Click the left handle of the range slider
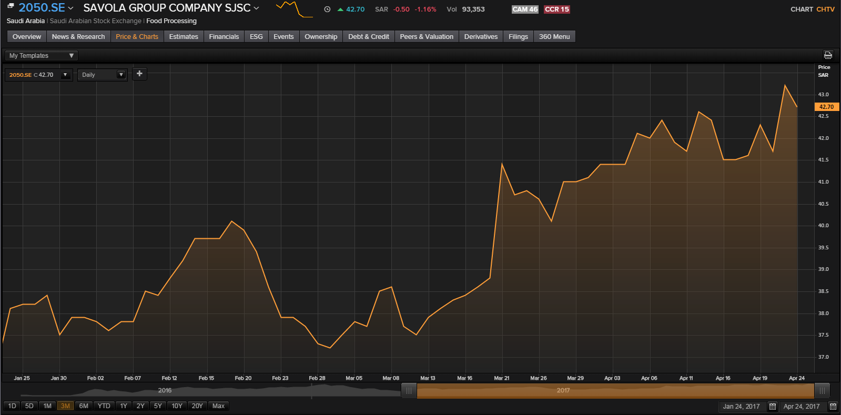Viewport: 841px width, 415px height. tap(409, 391)
